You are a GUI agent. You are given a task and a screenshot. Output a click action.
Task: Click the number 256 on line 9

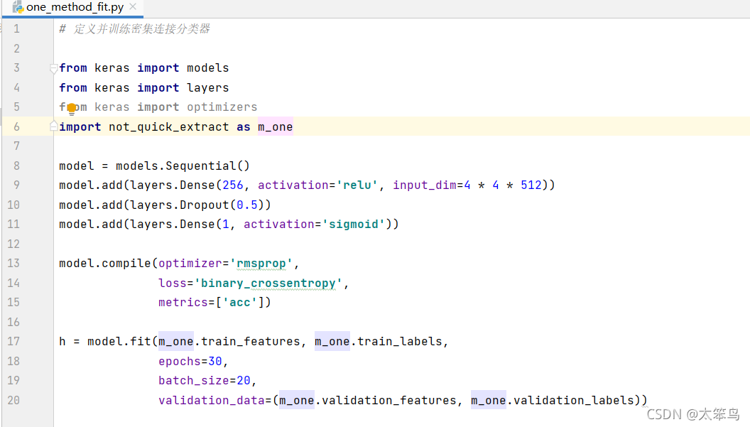[x=233, y=185]
